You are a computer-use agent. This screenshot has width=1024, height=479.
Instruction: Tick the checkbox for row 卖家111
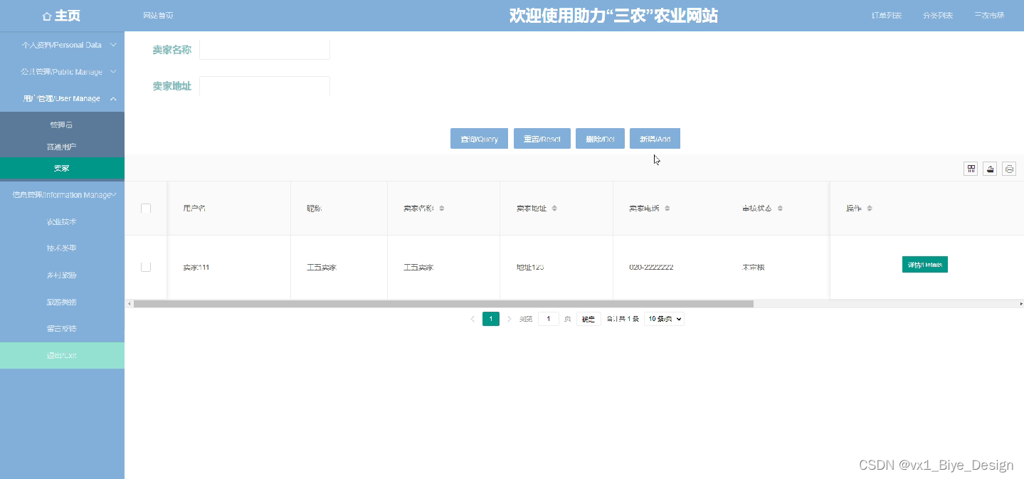146,267
